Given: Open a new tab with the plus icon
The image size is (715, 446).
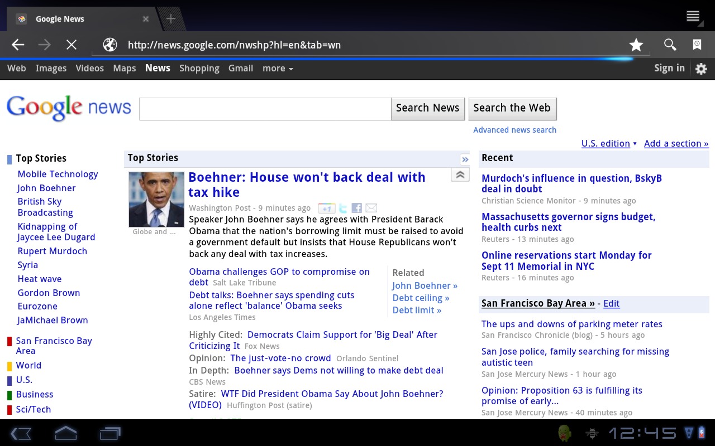Looking at the screenshot, I should tap(171, 19).
